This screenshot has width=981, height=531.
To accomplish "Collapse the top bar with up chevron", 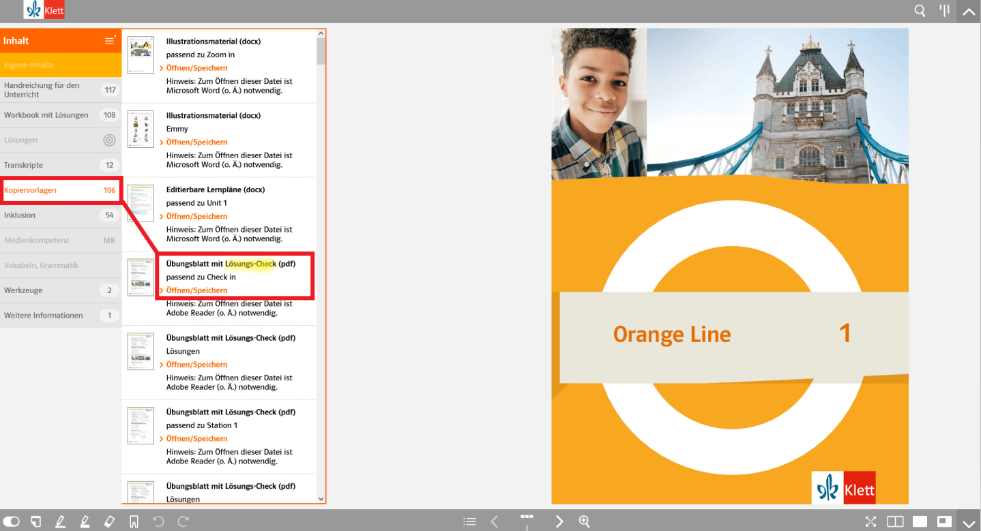I will (969, 11).
